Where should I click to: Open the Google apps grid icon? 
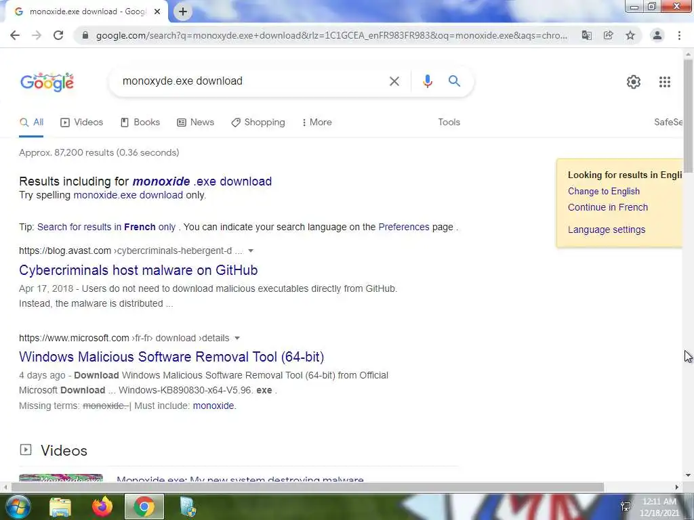point(665,82)
